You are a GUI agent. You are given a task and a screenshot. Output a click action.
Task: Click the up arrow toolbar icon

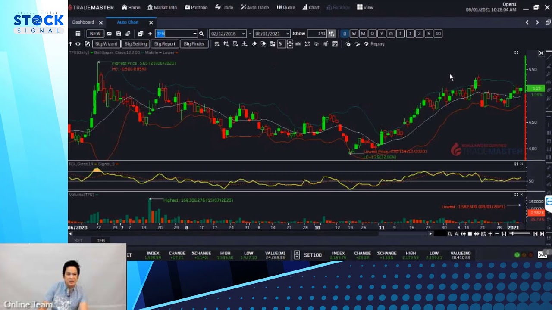click(x=70, y=44)
